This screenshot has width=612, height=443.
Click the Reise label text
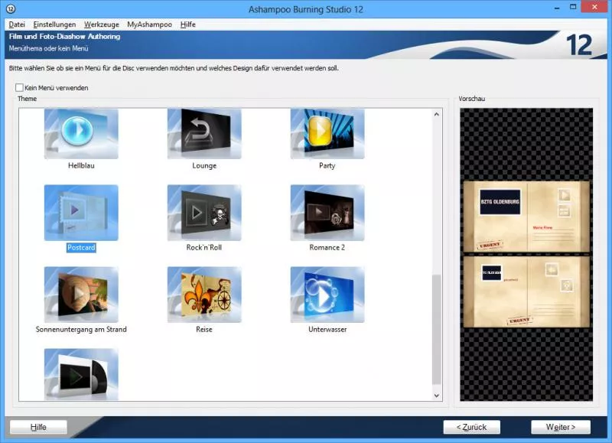(204, 330)
